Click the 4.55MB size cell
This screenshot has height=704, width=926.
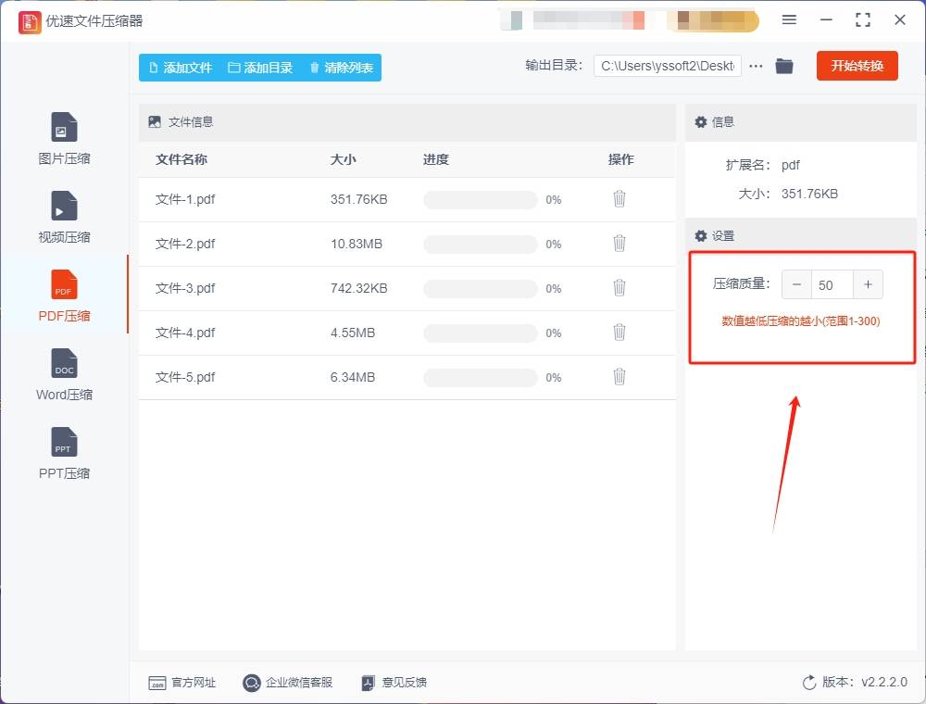[353, 333]
